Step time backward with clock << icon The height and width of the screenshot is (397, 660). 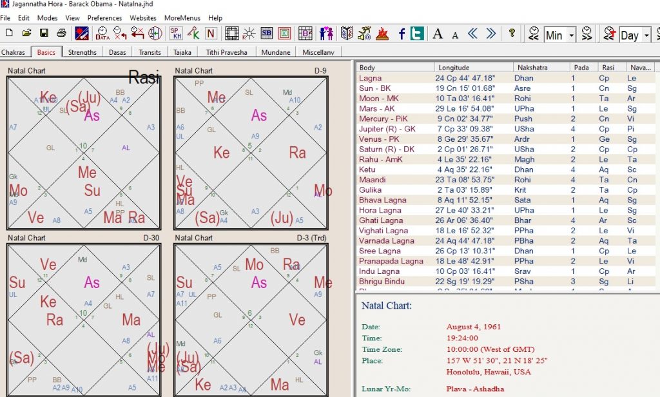(534, 34)
